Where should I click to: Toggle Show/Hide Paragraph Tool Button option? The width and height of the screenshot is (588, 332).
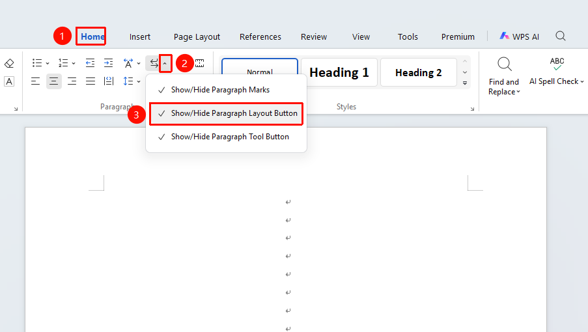(226, 137)
